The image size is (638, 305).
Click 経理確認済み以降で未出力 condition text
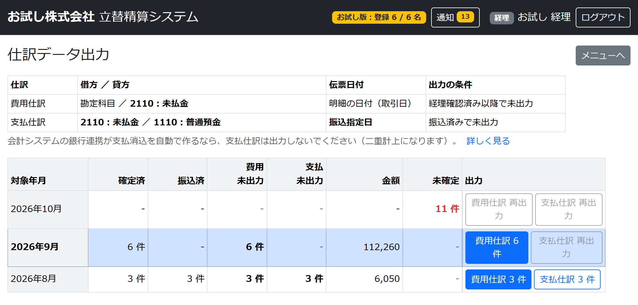click(x=481, y=104)
